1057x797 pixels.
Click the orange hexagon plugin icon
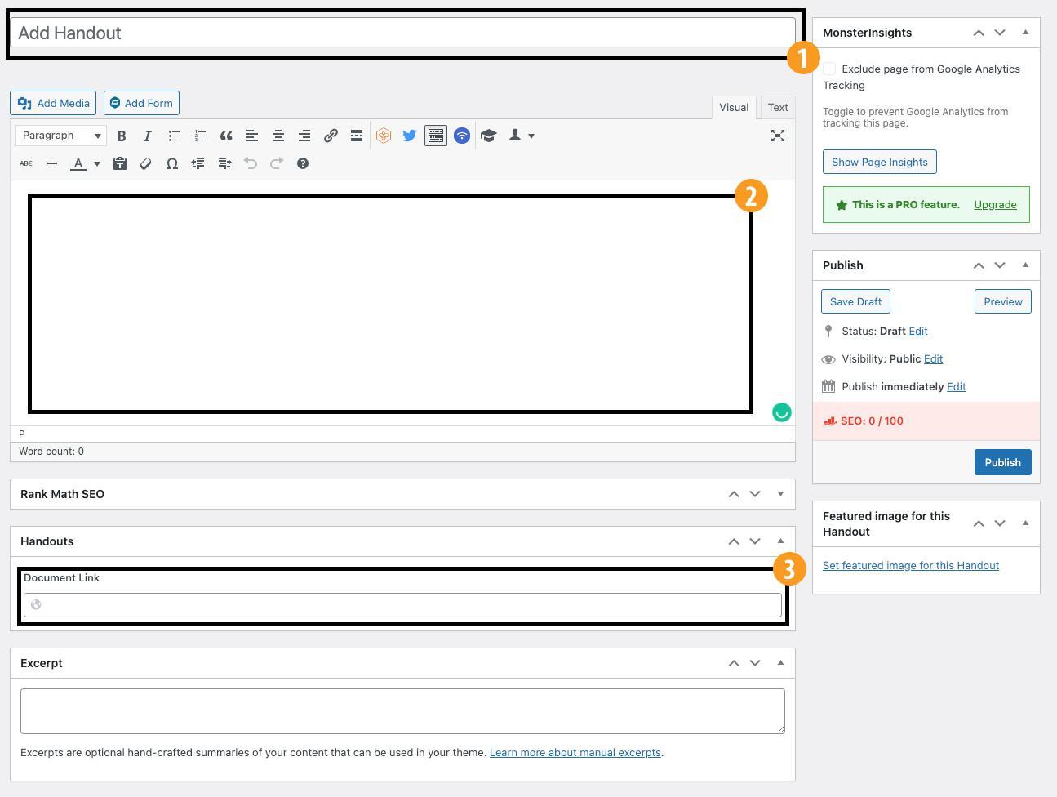click(x=384, y=136)
